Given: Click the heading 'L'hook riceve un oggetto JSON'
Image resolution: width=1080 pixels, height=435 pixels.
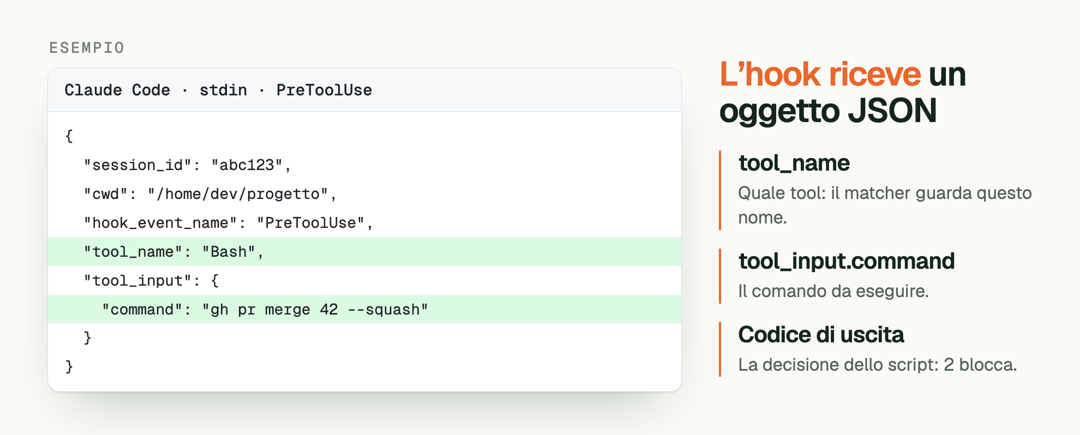Looking at the screenshot, I should tap(843, 92).
